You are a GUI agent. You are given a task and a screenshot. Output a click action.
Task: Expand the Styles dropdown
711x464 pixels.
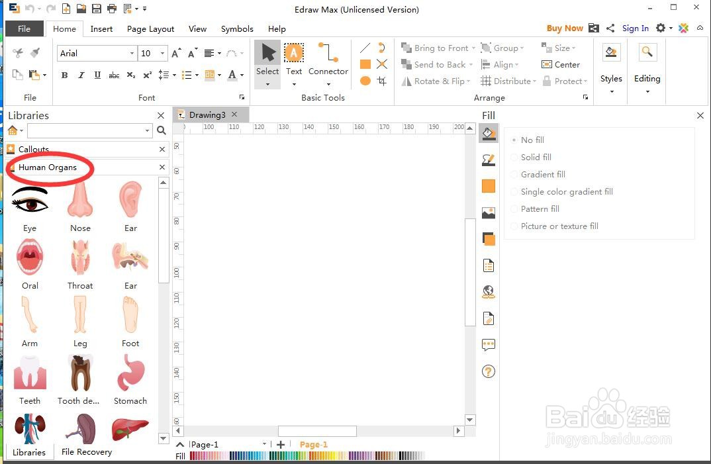(x=611, y=91)
